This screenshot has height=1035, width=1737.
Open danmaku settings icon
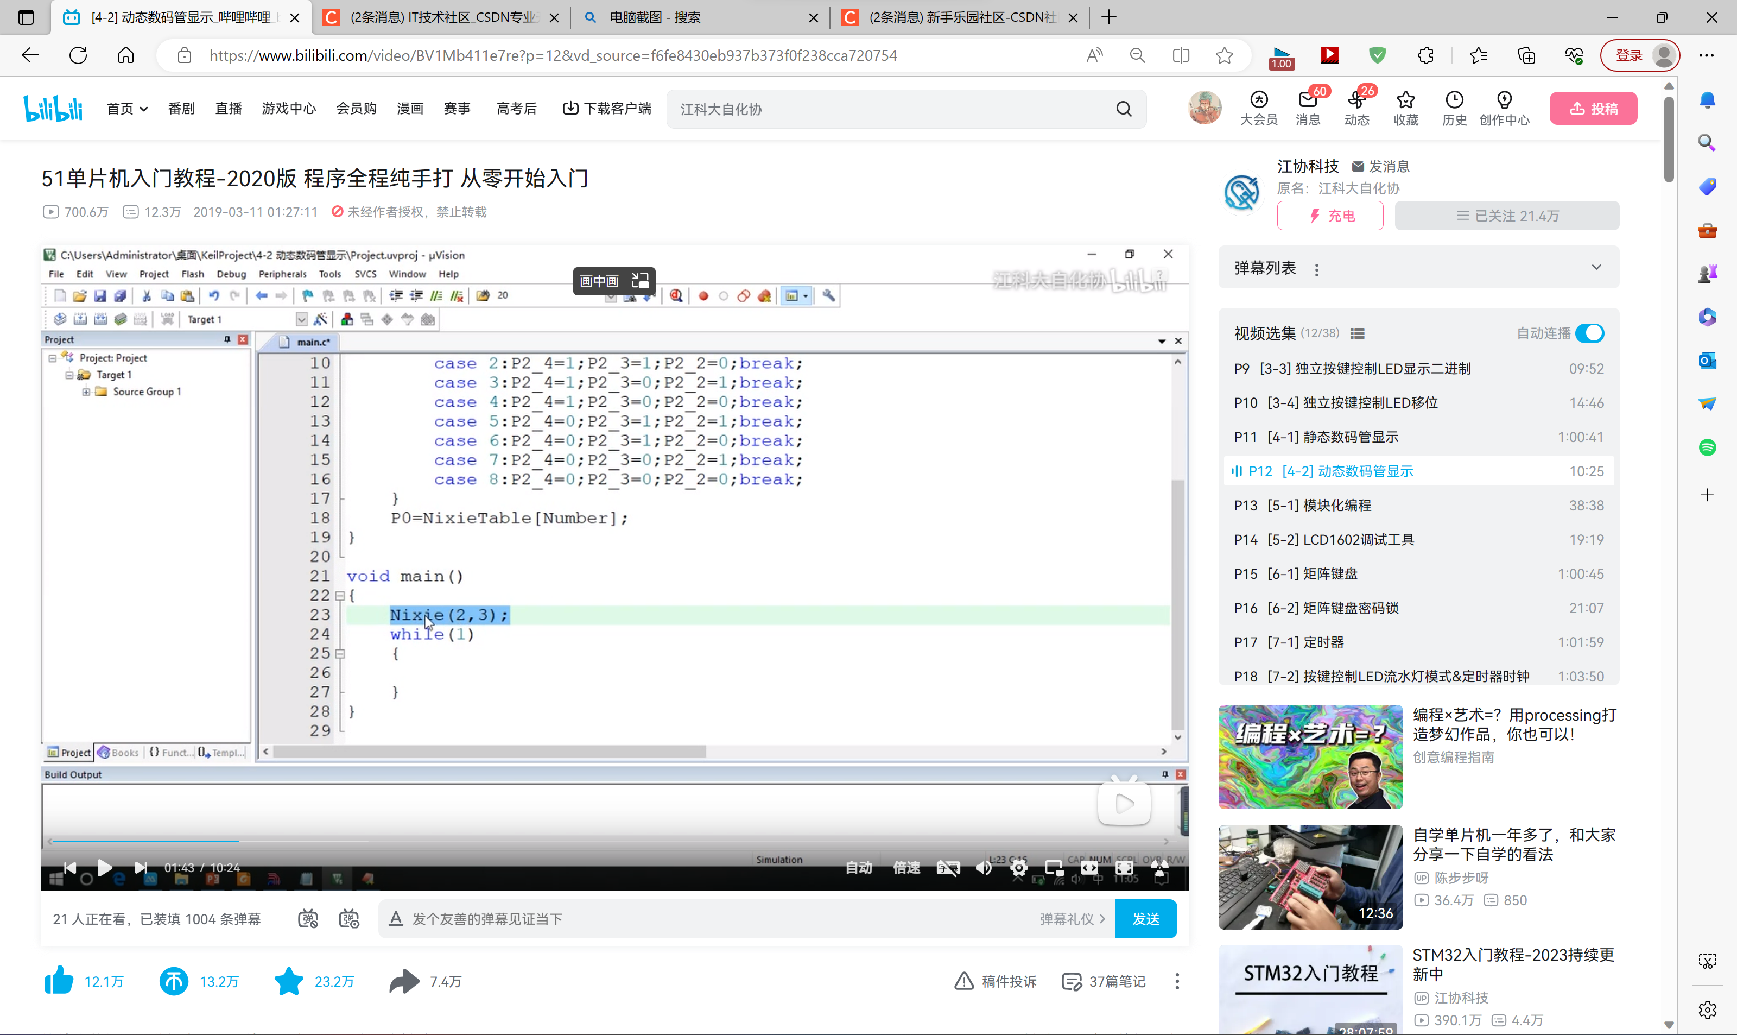point(348,919)
